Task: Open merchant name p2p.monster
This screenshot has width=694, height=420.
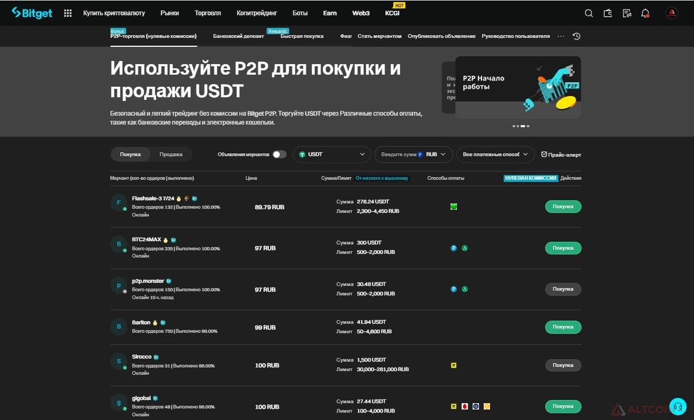Action: pos(148,281)
